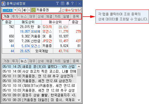Click seller broker 신한금
149x104 pixels.
pyautogui.click(x=36, y=41)
